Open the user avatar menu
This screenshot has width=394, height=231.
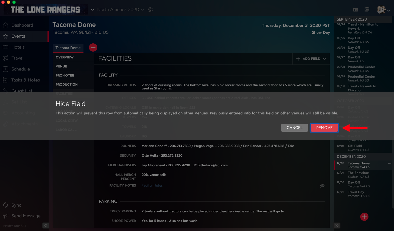click(x=381, y=10)
